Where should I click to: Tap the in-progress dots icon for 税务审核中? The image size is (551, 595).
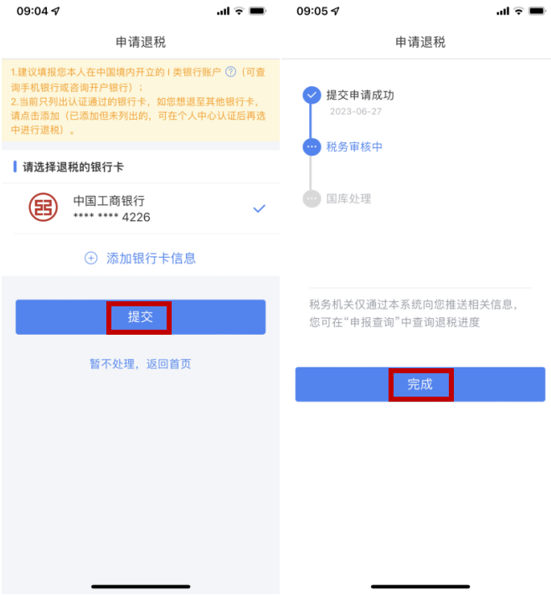pos(312,146)
